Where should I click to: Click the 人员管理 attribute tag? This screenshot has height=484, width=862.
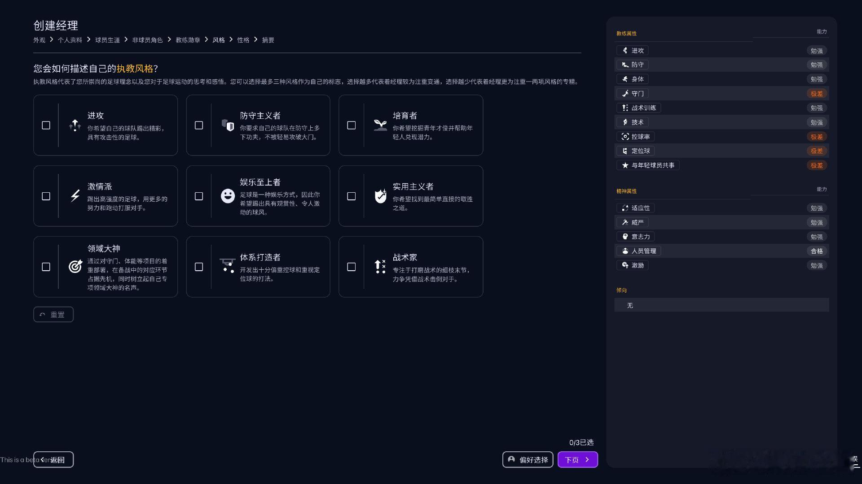click(638, 251)
